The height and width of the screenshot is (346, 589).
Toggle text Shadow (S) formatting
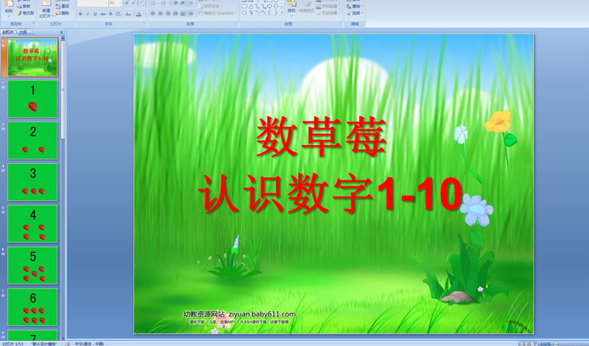coord(110,14)
